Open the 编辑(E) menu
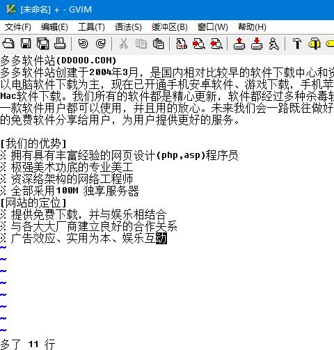The width and height of the screenshot is (334, 350). (54, 27)
